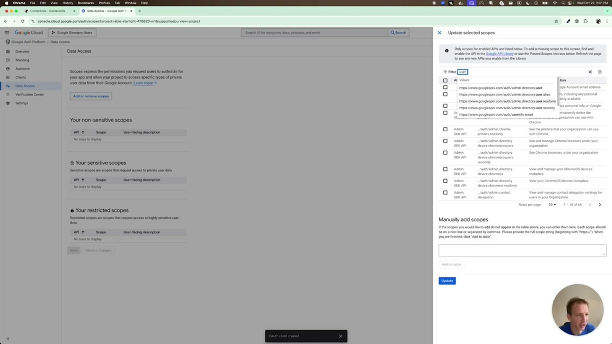
Task: Check the admin.contact.delegation scope
Action: click(445, 193)
